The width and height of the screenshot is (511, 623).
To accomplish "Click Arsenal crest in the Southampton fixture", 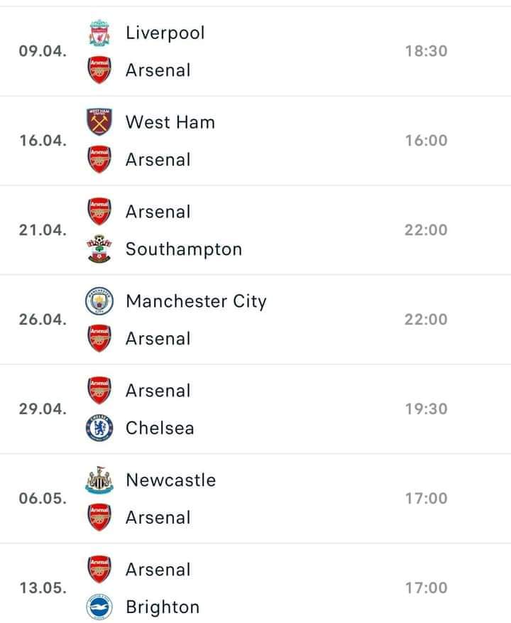I will coord(99,212).
